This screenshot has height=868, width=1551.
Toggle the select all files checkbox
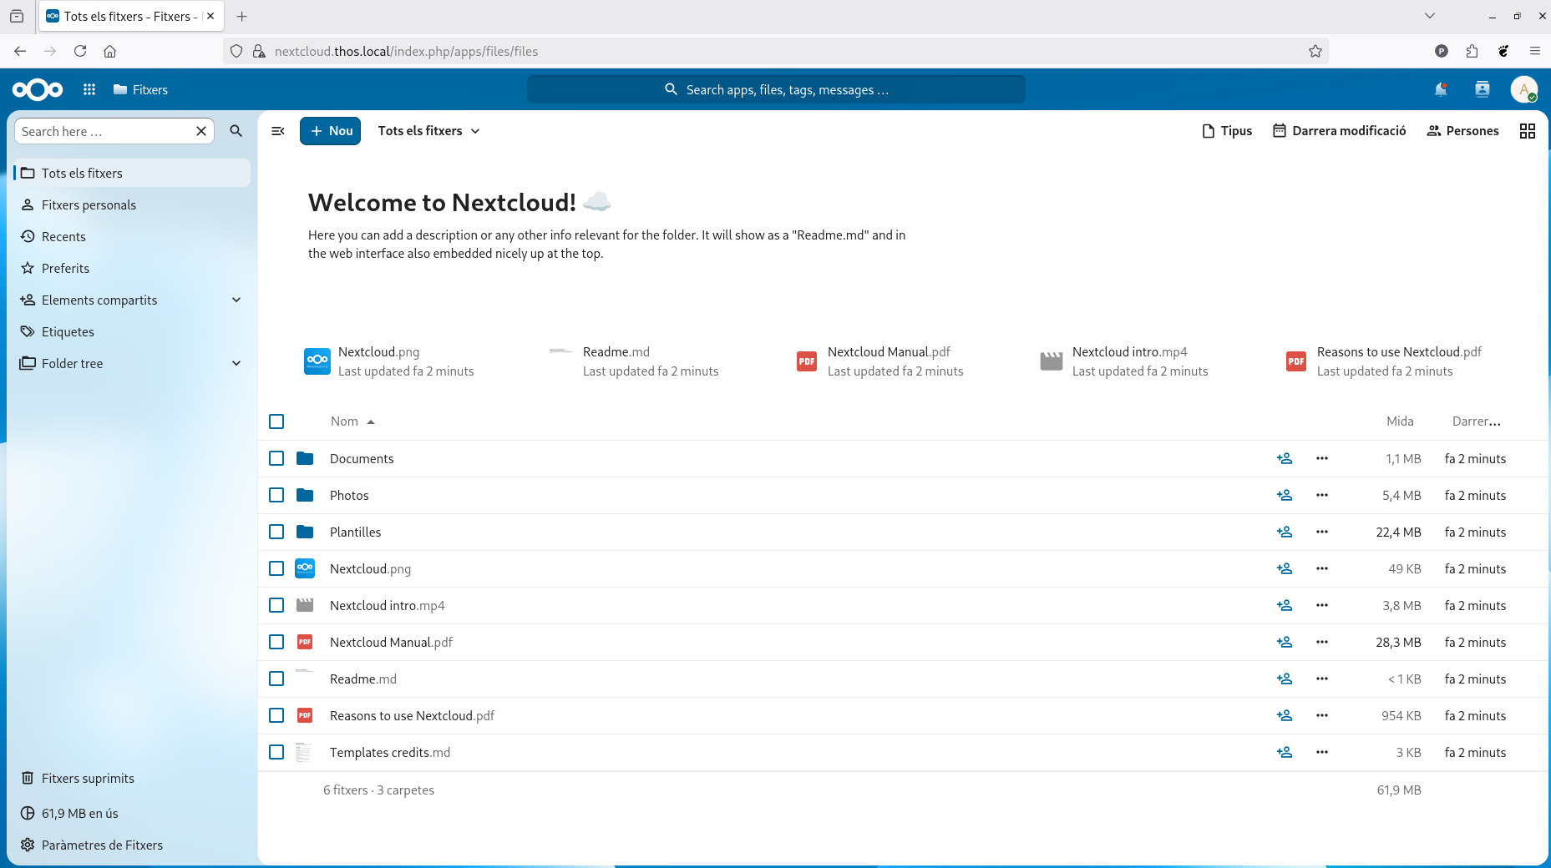tap(276, 421)
